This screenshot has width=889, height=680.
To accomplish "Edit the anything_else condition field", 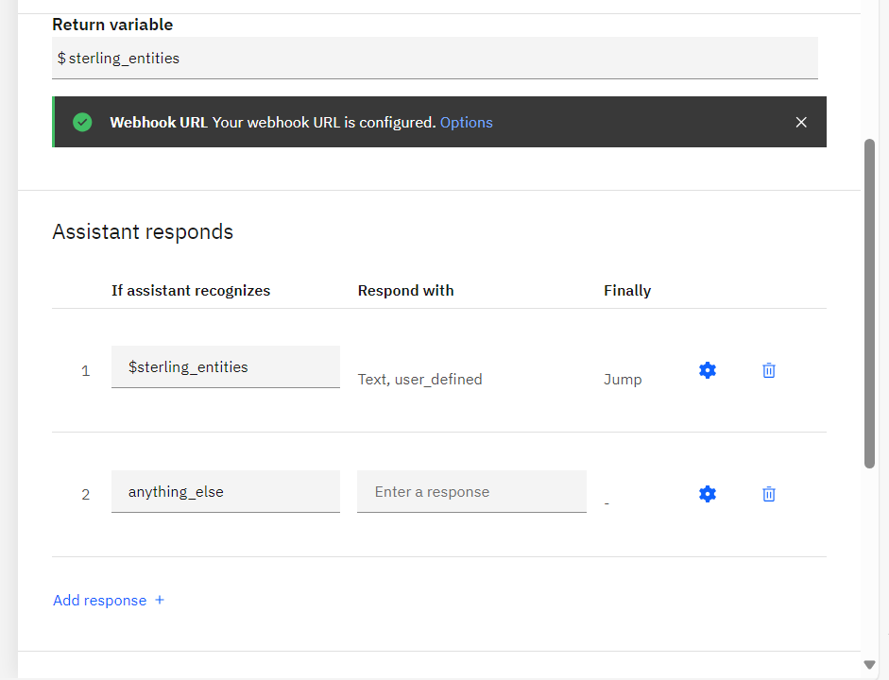I will tap(225, 491).
